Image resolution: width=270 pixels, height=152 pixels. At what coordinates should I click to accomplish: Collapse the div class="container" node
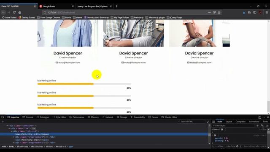7,126
